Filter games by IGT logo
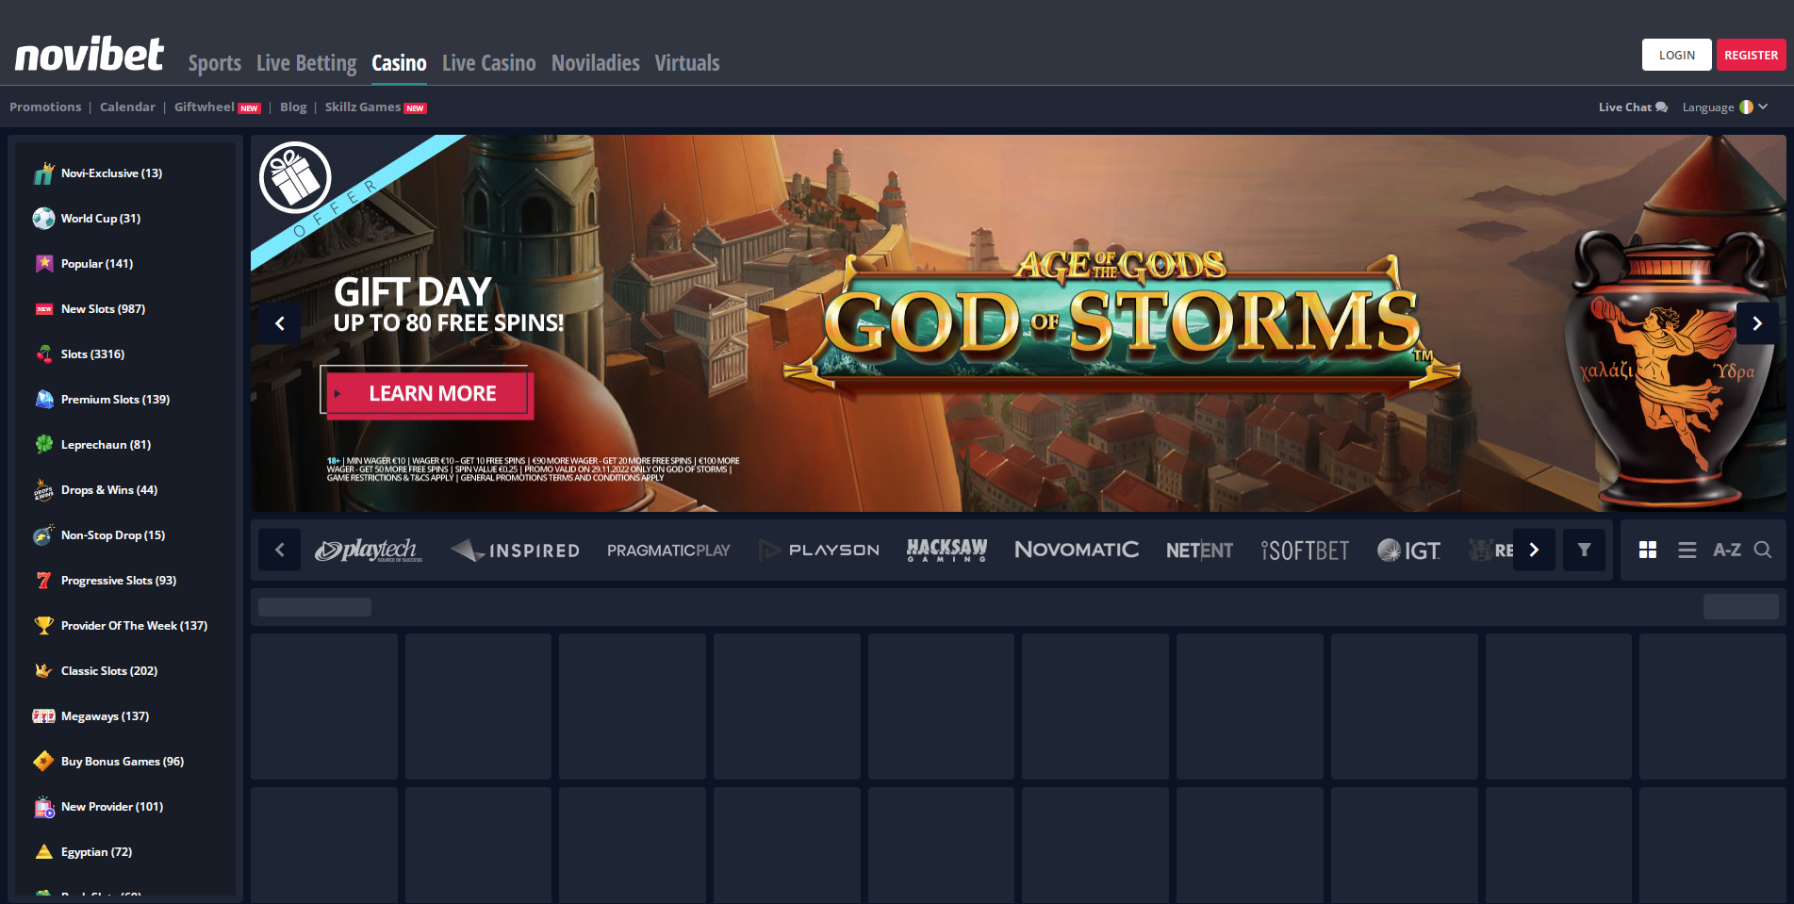The width and height of the screenshot is (1794, 904). coord(1409,550)
